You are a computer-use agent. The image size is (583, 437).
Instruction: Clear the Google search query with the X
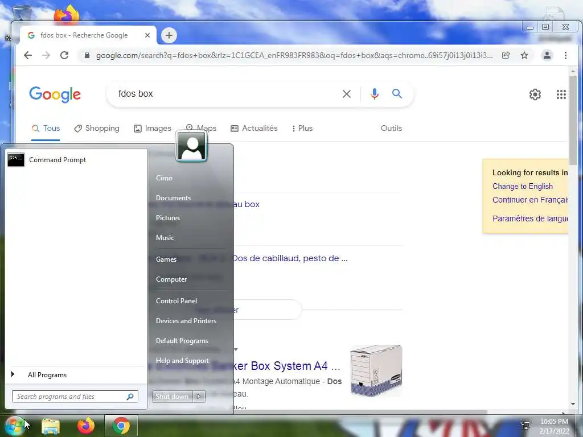pyautogui.click(x=347, y=94)
